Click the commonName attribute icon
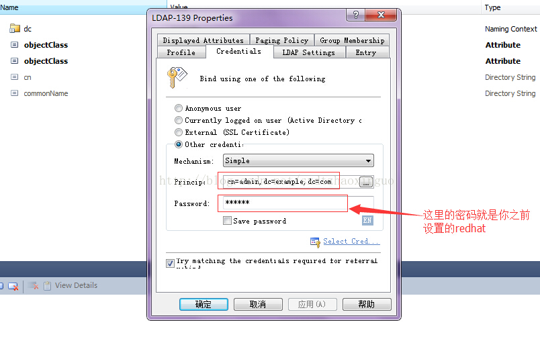The height and width of the screenshot is (347, 540). (x=15, y=93)
